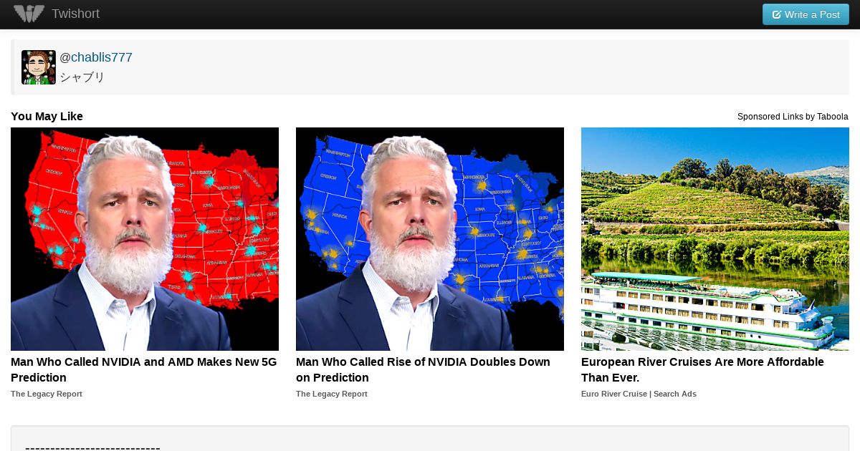The width and height of the screenshot is (860, 451).
Task: Click The Legacy Report under 5G Prediction ad
Action: point(47,394)
